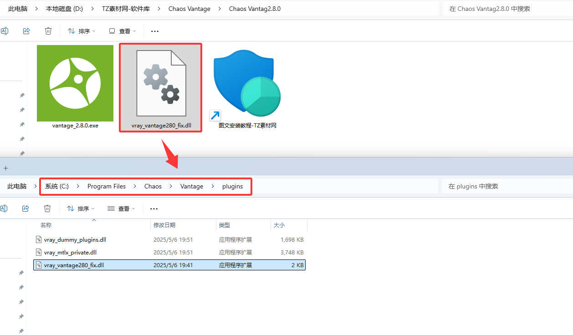Expand the 查看 dropdown in plugins window
Screen dimensions: 573x335
coord(122,208)
